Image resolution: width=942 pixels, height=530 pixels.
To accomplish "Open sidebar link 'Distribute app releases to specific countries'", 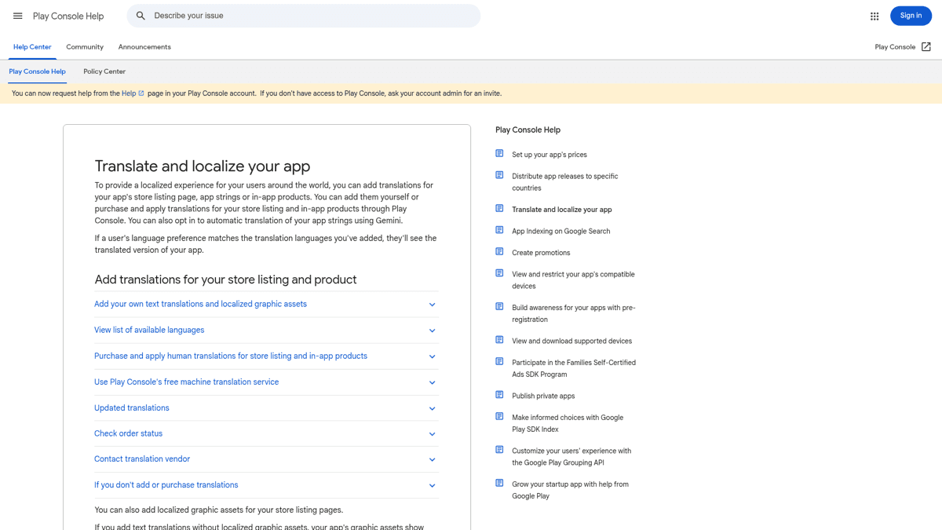I will click(565, 182).
